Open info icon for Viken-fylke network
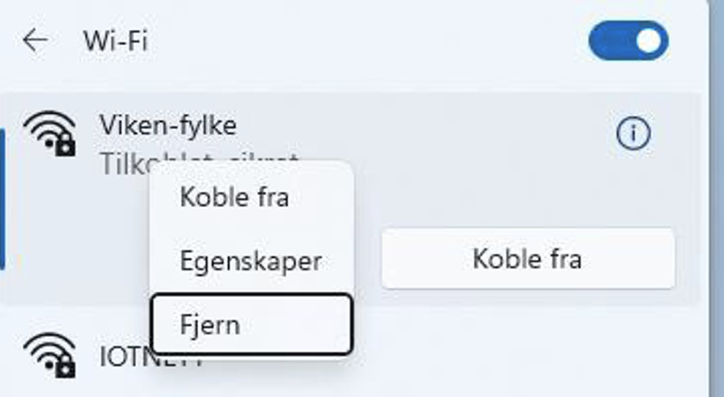Viewport: 724px width, 397px height. [633, 134]
